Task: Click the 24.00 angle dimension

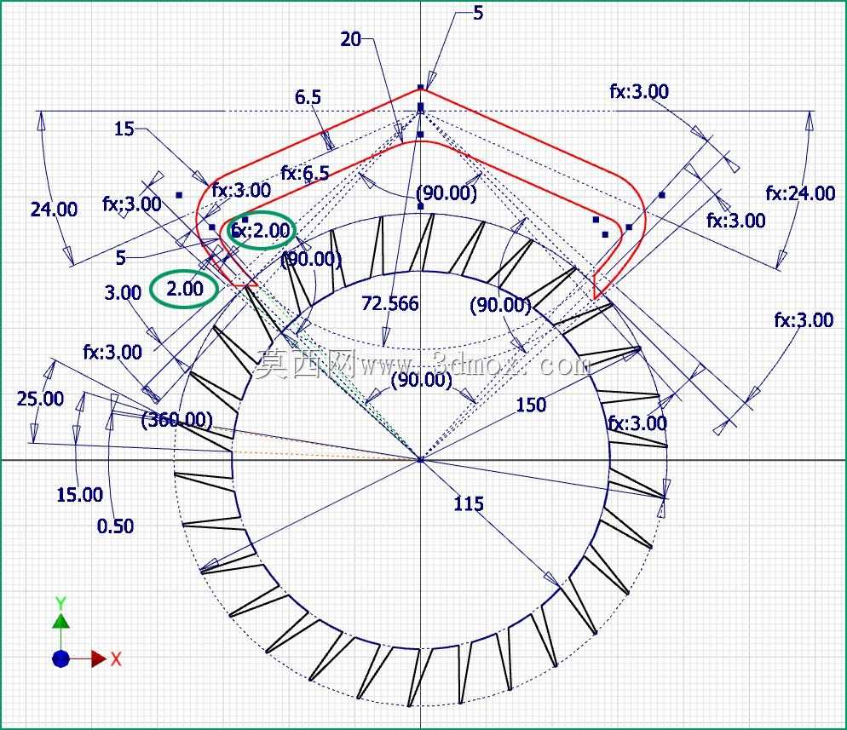Action: pyautogui.click(x=54, y=209)
